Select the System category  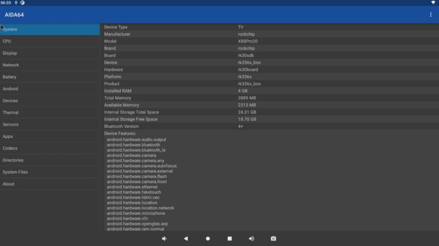point(49,30)
